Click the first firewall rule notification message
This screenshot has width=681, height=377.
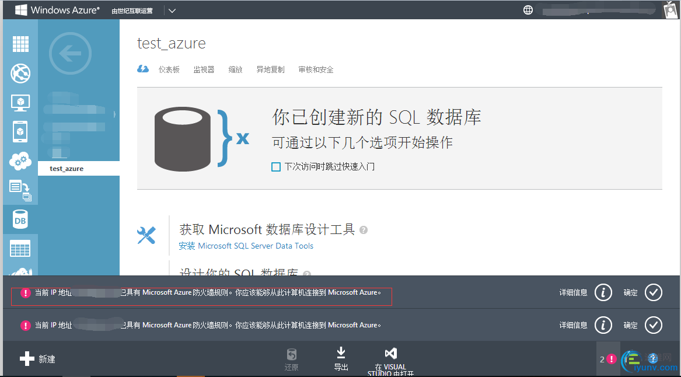tap(208, 293)
